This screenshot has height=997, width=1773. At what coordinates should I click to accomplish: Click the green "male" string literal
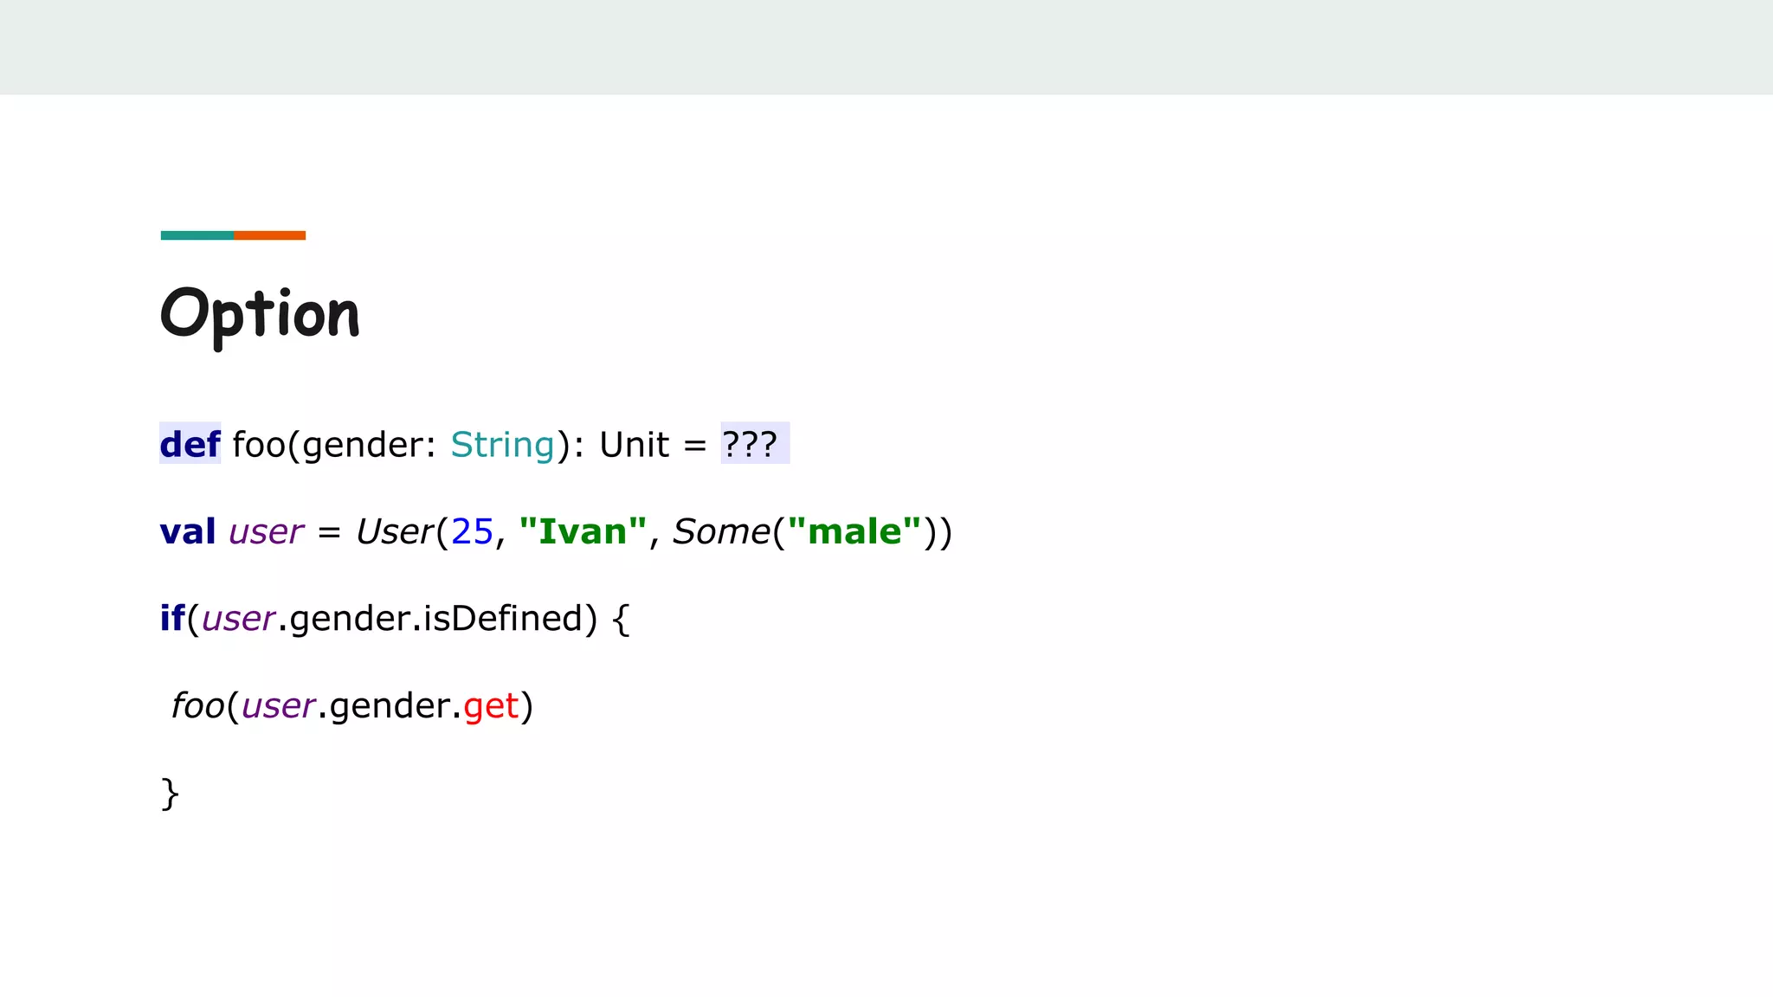click(x=854, y=531)
